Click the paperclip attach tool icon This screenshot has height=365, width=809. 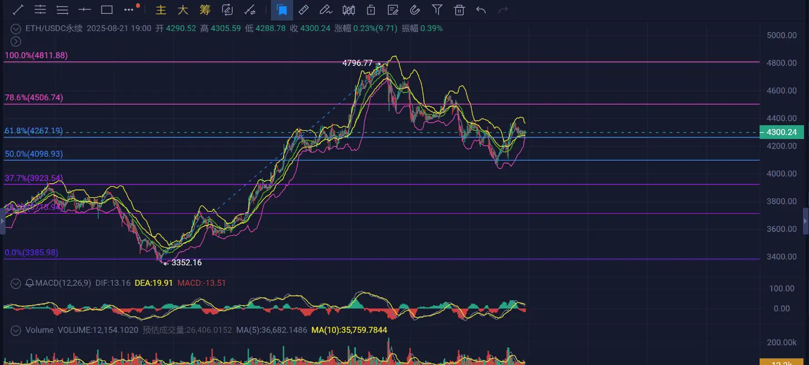pyautogui.click(x=415, y=9)
